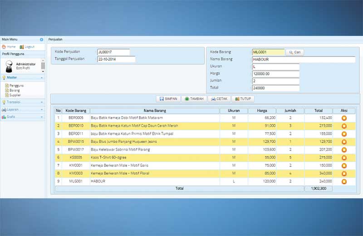Viewport: 363px width, 236px height.
Task: Click Logout in the main menu
Action: pyautogui.click(x=27, y=47)
